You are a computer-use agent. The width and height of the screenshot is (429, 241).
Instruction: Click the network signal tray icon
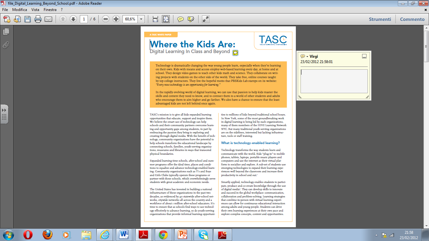click(x=391, y=235)
